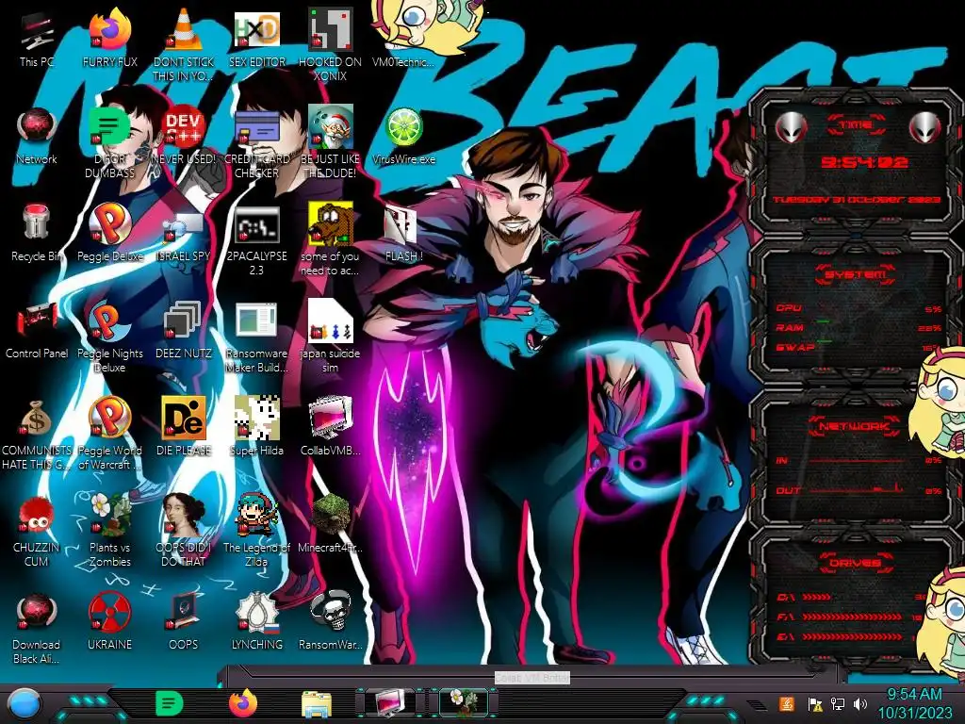Image resolution: width=965 pixels, height=724 pixels.
Task: Click the NETWORK gadget header
Action: (854, 425)
